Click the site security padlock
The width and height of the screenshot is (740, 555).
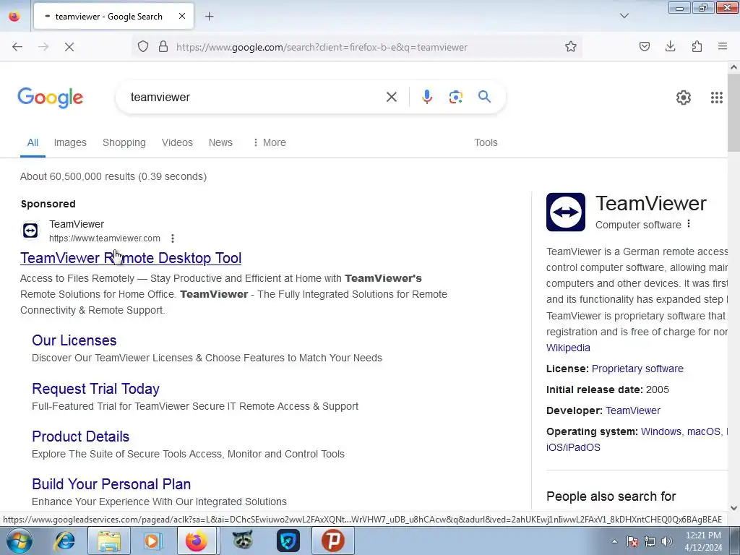pyautogui.click(x=163, y=47)
